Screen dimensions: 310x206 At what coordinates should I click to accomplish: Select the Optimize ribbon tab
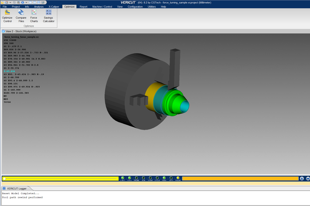coord(70,7)
